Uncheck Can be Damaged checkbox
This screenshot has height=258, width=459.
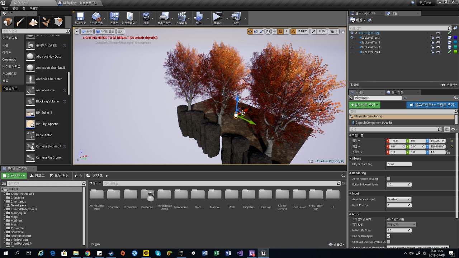tap(388, 236)
